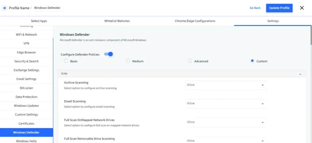
Task: Open Full Scan OnMapped Network Drives dropdown
Action: tap(226, 122)
